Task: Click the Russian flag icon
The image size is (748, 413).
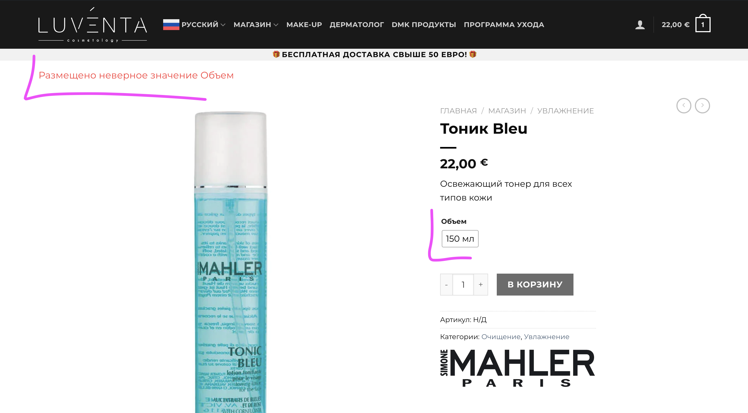Action: (x=171, y=25)
